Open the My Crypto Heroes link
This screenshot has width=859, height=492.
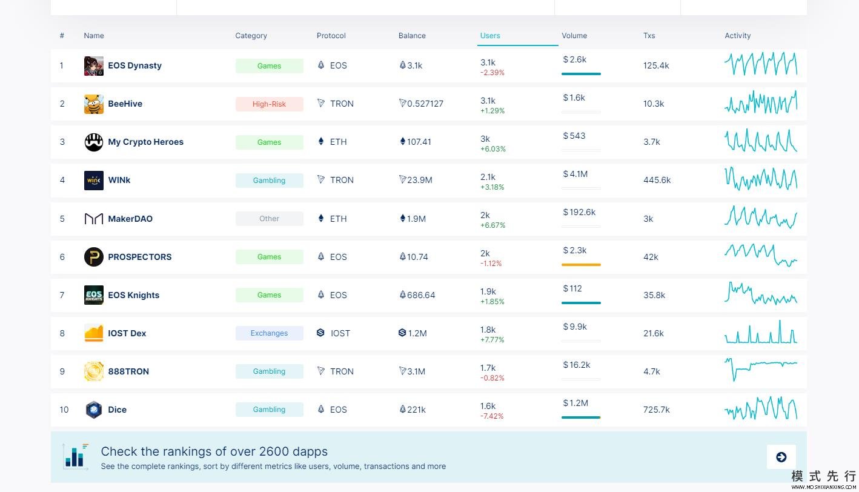tap(145, 142)
